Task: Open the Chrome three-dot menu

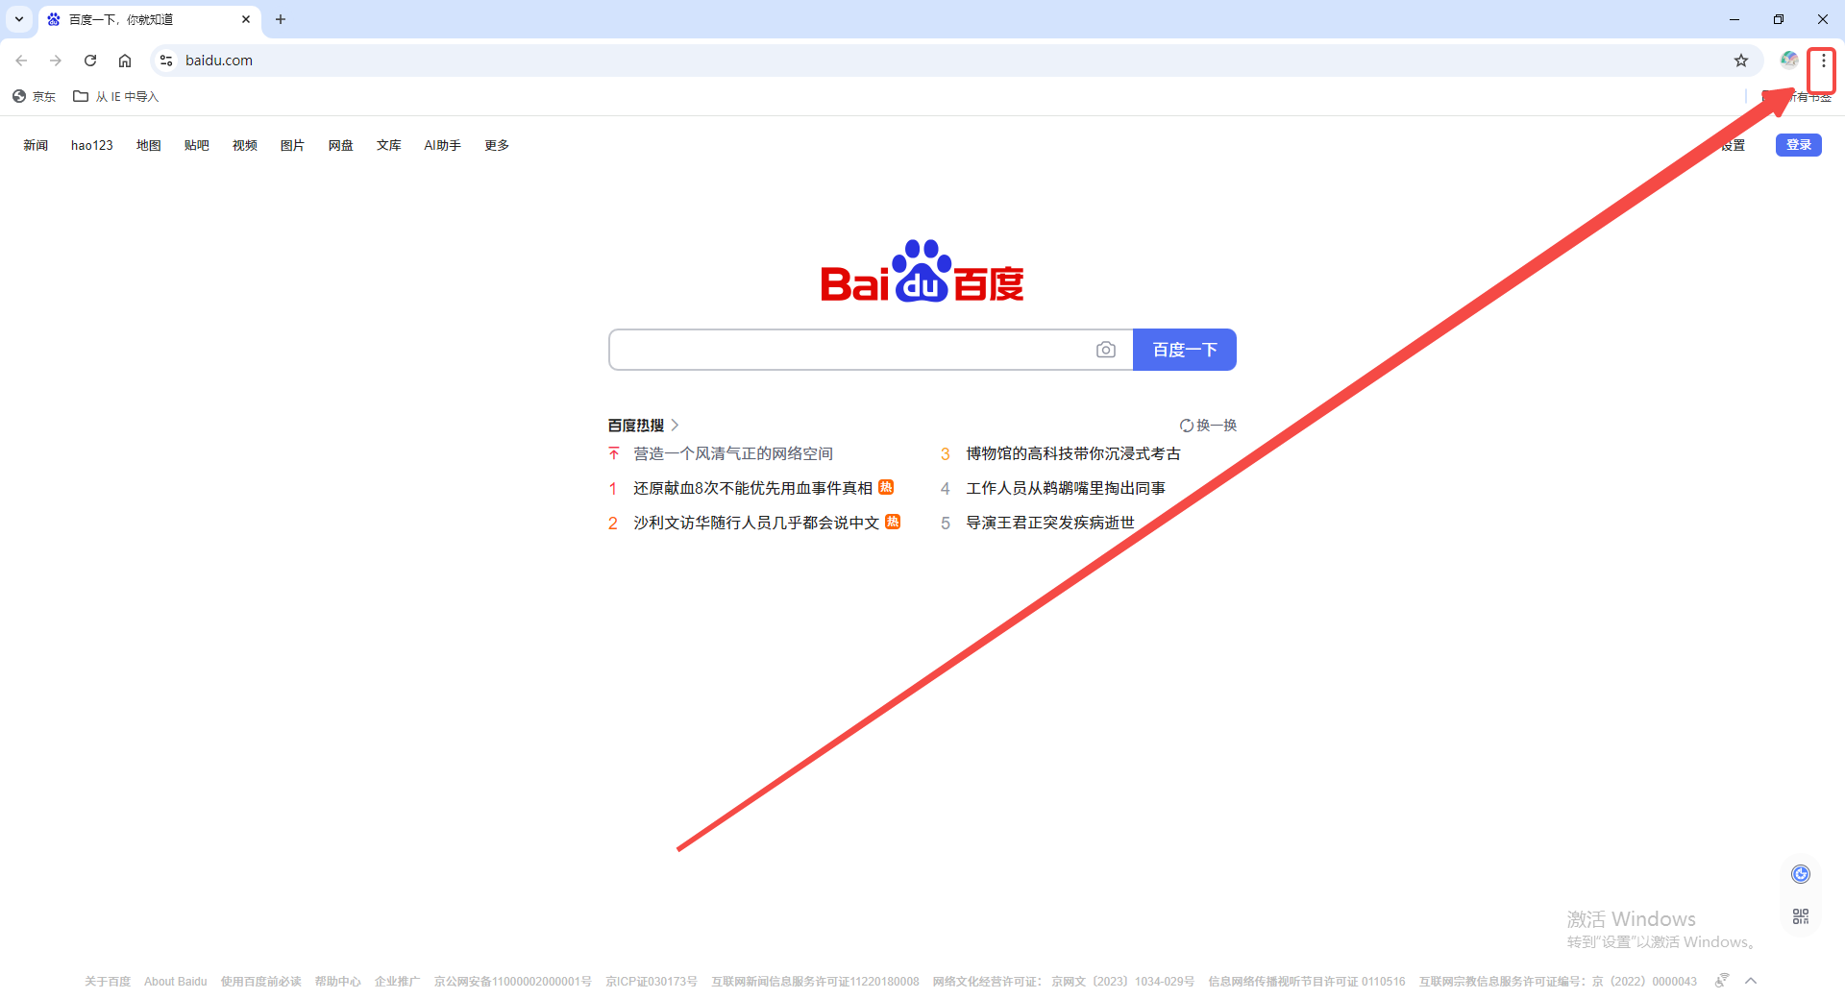Action: tap(1823, 61)
